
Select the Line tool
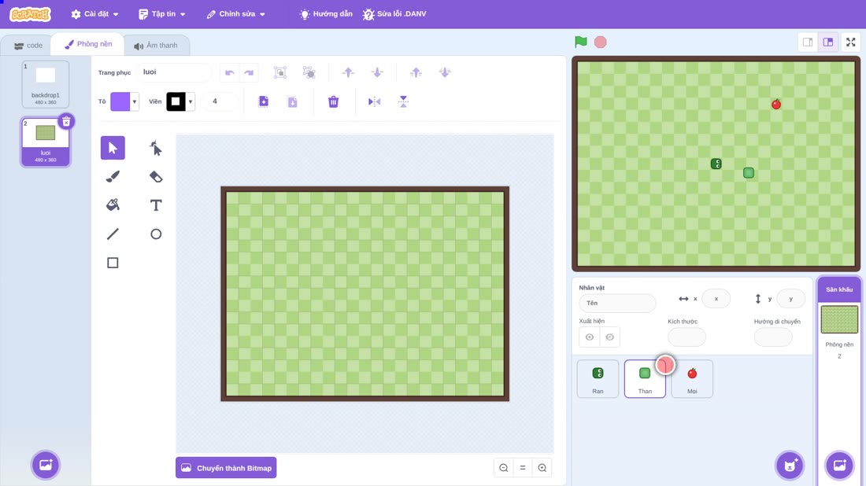point(113,234)
